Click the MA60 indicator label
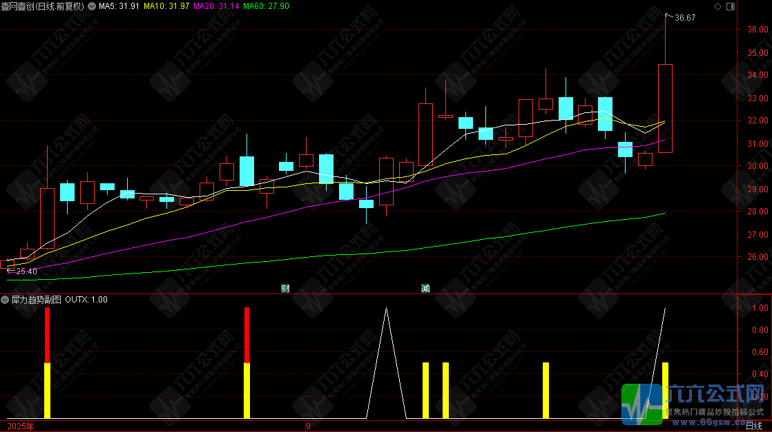Image resolution: width=772 pixels, height=432 pixels. pyautogui.click(x=267, y=6)
